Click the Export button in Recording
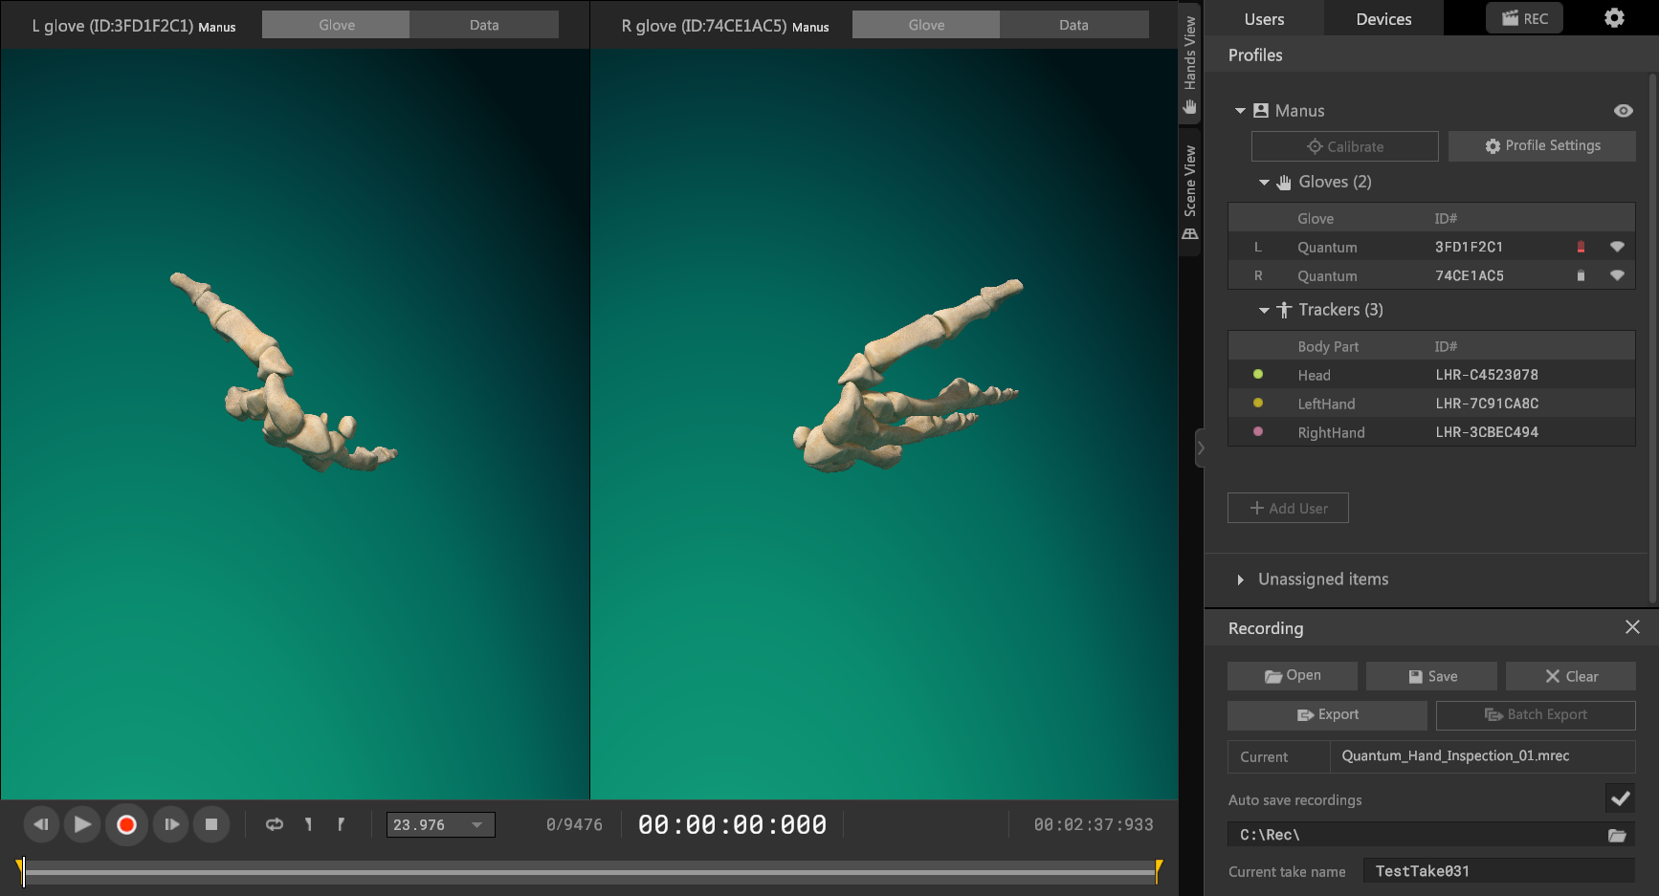The image size is (1659, 896). [1327, 715]
